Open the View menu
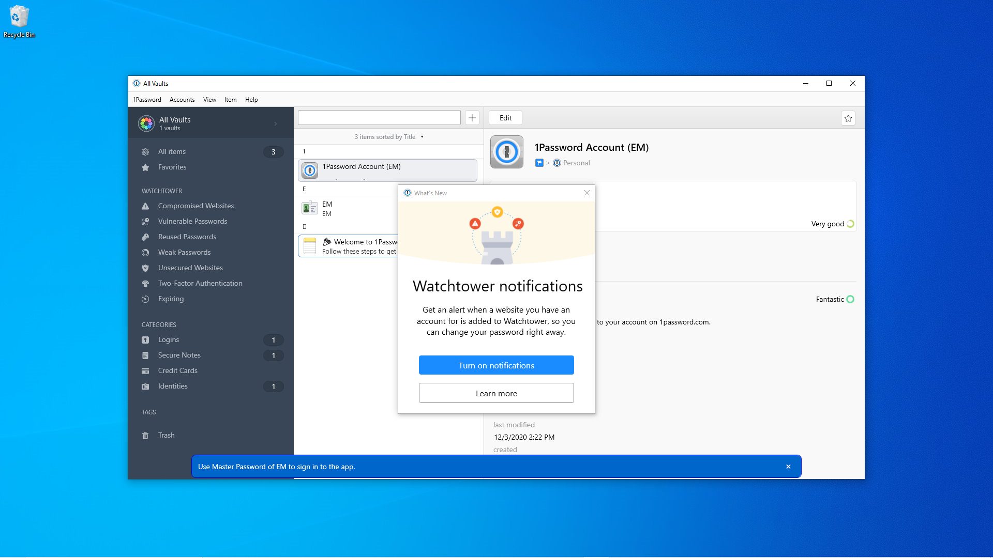The height and width of the screenshot is (558, 993). pos(209,100)
